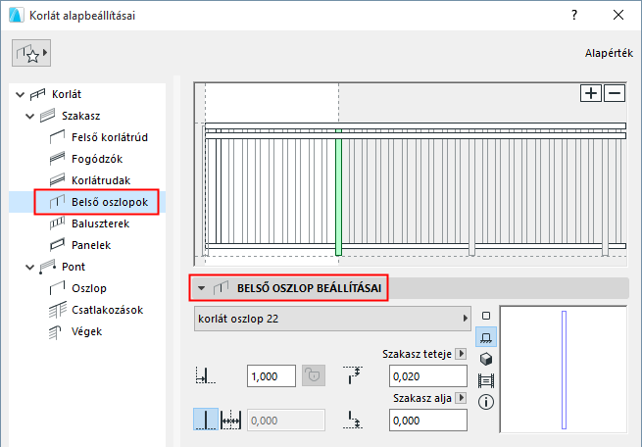This screenshot has height=447, width=642.
Task: Select 3D cube preview icon
Action: pyautogui.click(x=486, y=359)
